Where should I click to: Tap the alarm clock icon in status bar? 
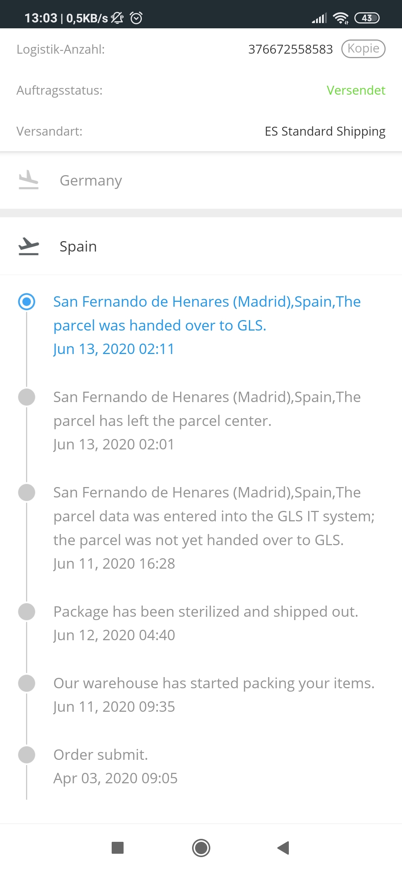(136, 18)
